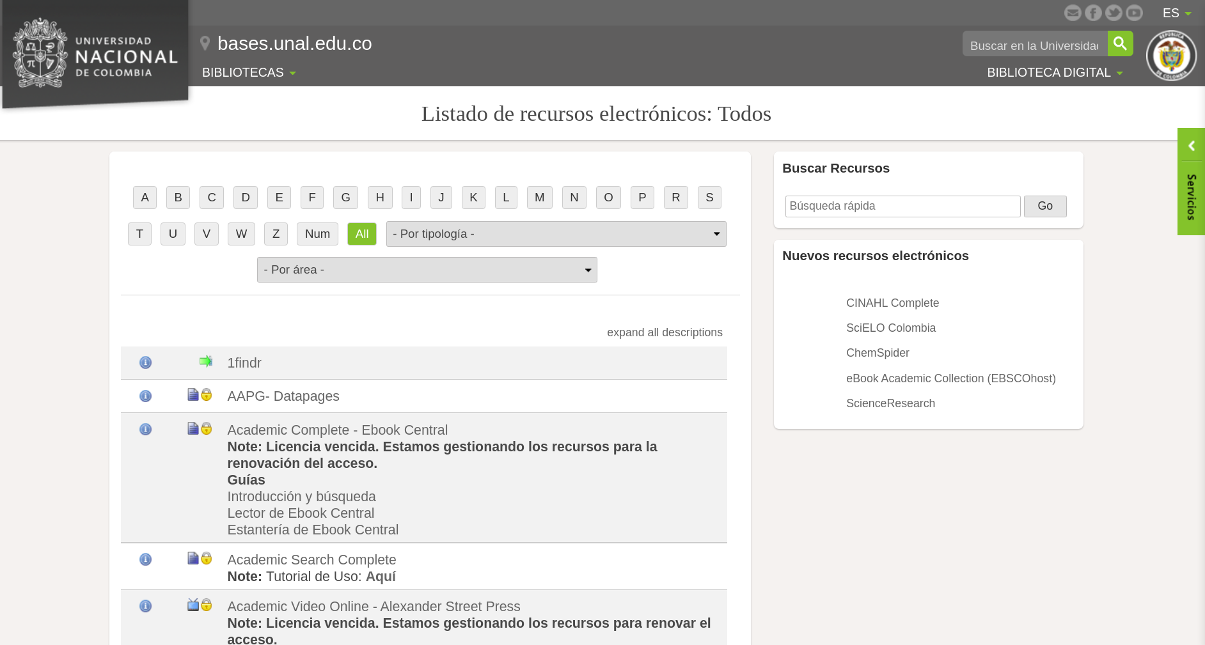
Task: Click the info icon for AAPG- Datapages
Action: pos(146,396)
